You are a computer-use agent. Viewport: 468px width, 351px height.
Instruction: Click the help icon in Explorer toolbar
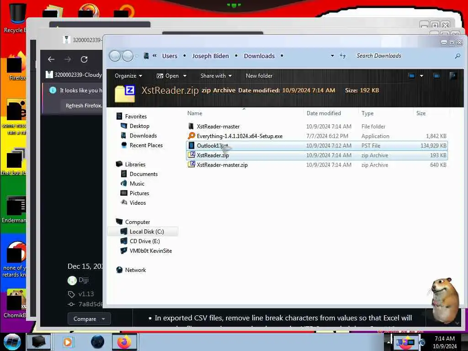click(x=453, y=76)
